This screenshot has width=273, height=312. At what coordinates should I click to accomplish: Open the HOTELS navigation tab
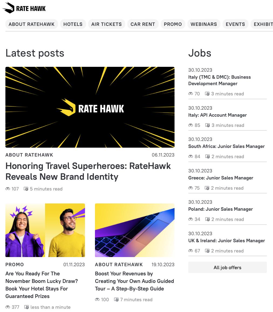73,24
